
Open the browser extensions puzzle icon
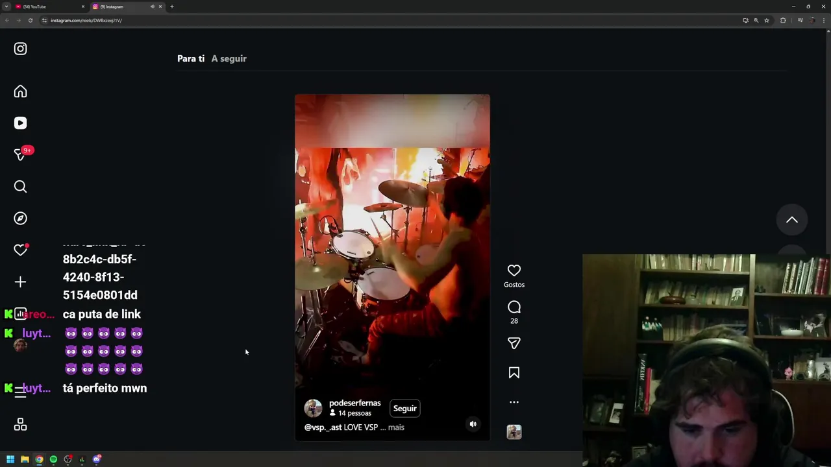coord(783,20)
